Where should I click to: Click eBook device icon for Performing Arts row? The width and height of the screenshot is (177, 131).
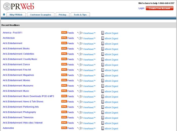pos(103,107)
